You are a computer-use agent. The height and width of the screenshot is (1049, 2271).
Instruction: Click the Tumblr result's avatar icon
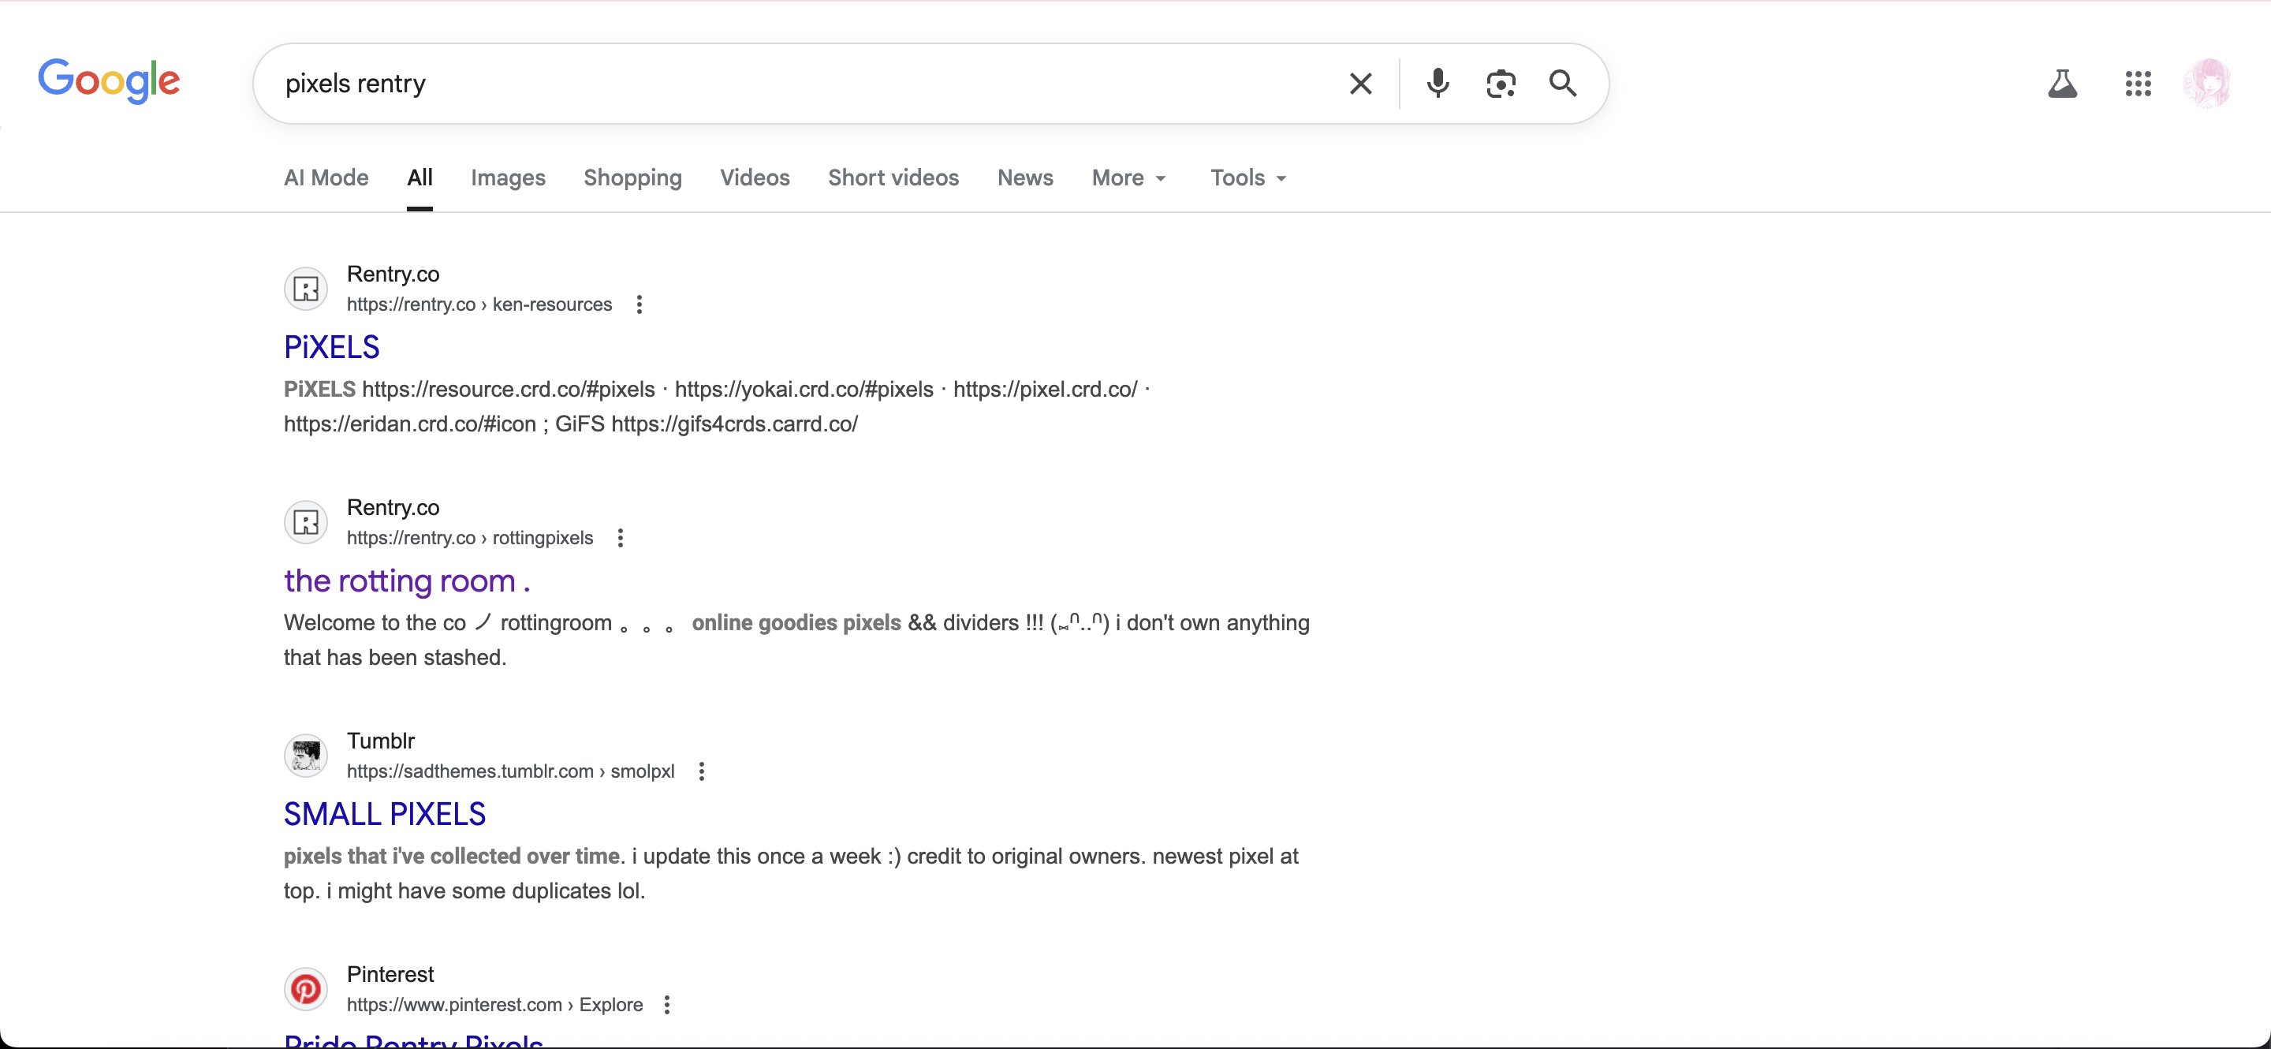[305, 756]
